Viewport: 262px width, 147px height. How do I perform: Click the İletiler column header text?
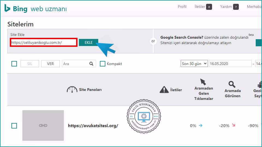pos(176,90)
